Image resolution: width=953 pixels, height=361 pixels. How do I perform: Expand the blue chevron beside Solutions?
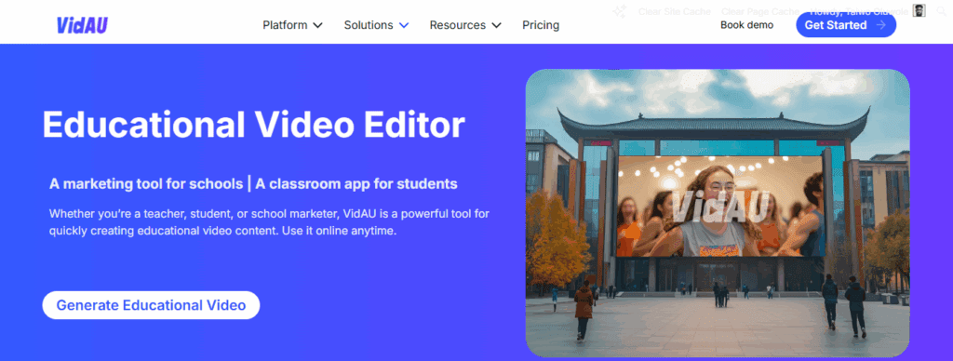point(404,25)
